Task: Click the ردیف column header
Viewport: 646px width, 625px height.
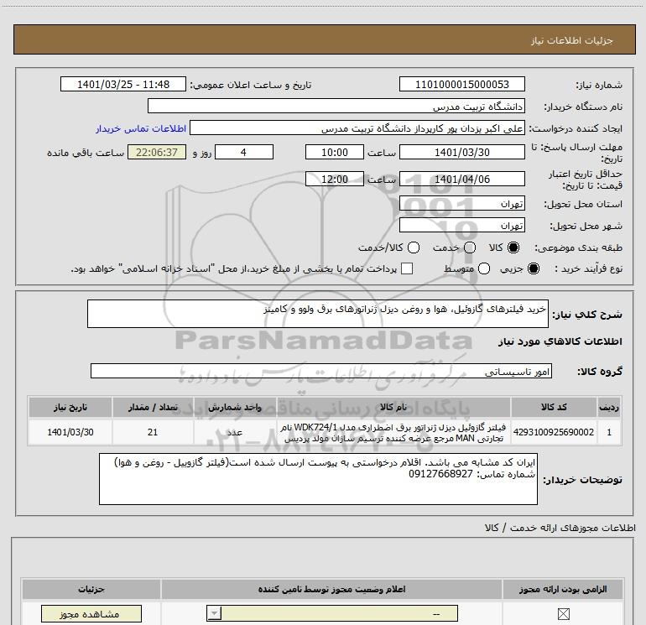Action: point(609,407)
